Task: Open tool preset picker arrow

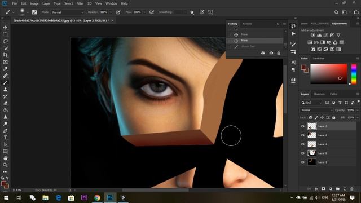Action: 14,12
